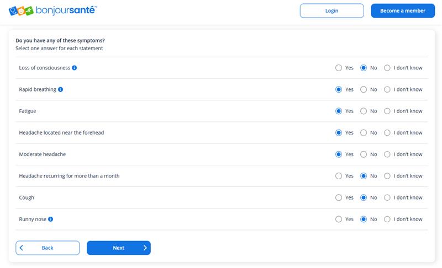Select No for Headache located near forehead
The height and width of the screenshot is (268, 442).
coord(364,133)
